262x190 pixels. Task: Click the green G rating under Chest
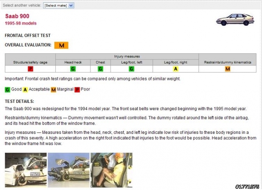tap(100, 69)
